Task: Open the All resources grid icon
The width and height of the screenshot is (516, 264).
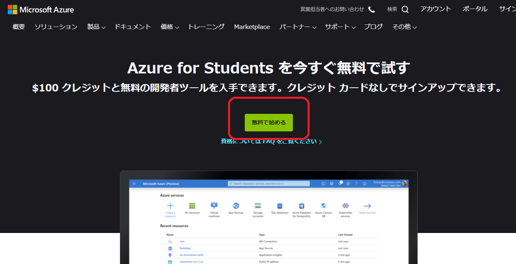Action: (x=192, y=206)
